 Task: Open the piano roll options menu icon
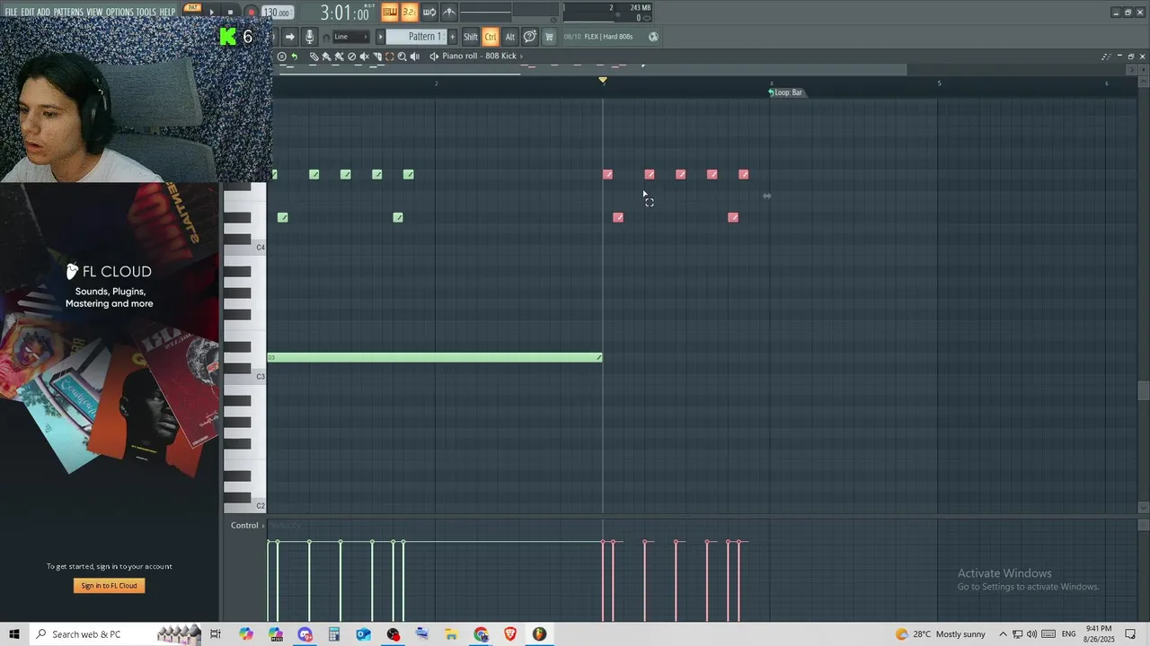click(281, 57)
